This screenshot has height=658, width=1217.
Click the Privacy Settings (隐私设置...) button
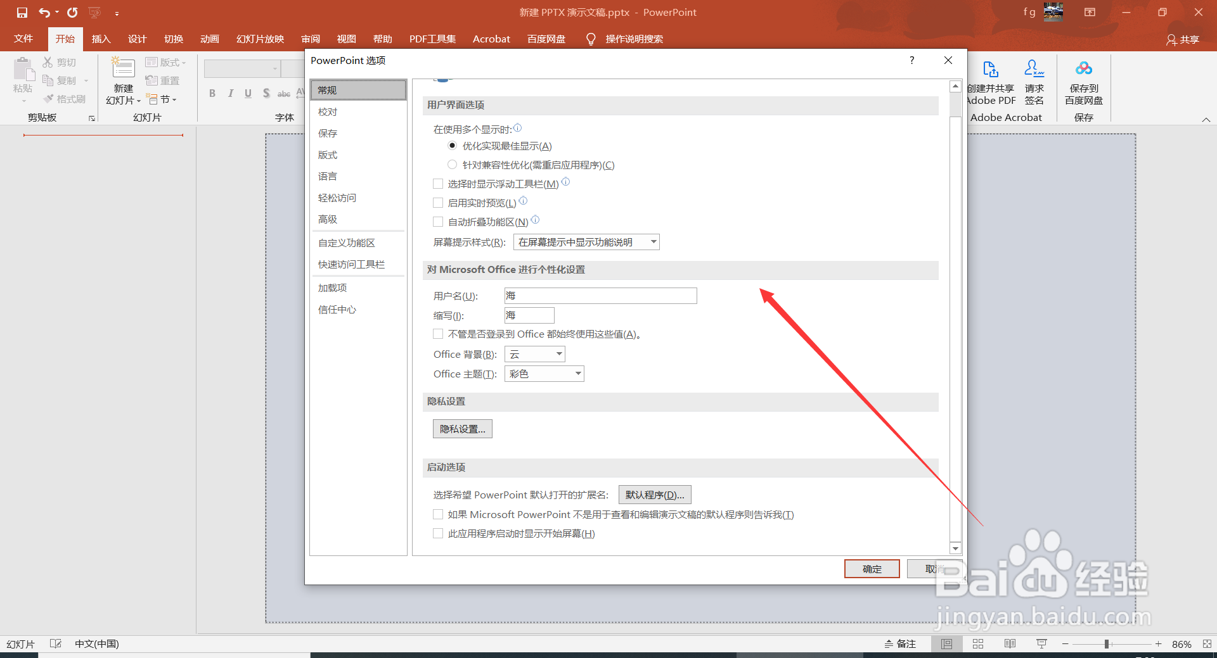pos(463,429)
